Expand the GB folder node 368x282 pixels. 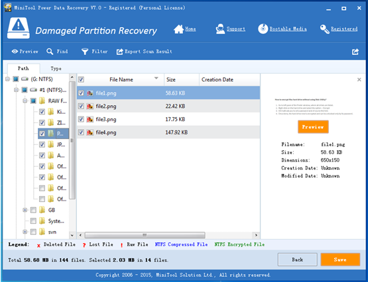25,210
